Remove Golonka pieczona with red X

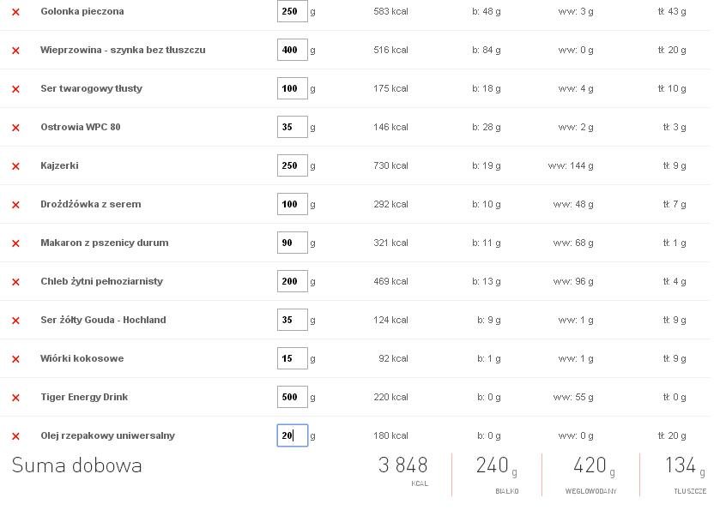[x=15, y=12]
